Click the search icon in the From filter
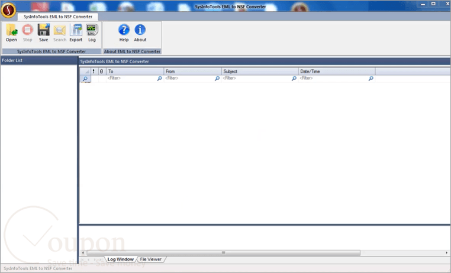 tap(217, 79)
